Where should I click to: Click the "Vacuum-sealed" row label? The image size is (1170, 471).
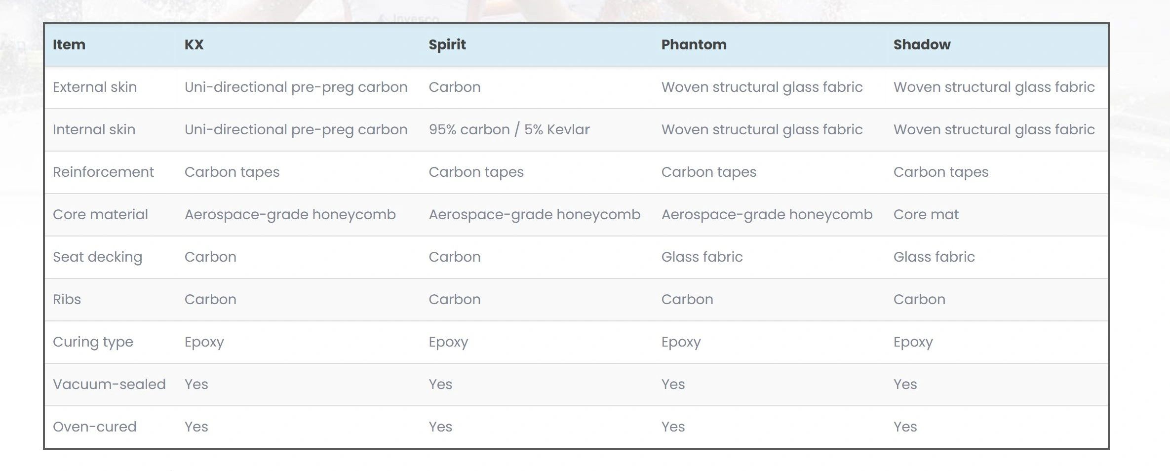[x=109, y=385]
